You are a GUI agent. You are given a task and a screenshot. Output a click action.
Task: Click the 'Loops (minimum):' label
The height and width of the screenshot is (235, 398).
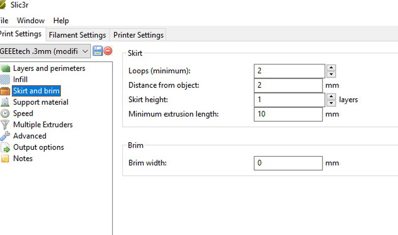coord(159,71)
